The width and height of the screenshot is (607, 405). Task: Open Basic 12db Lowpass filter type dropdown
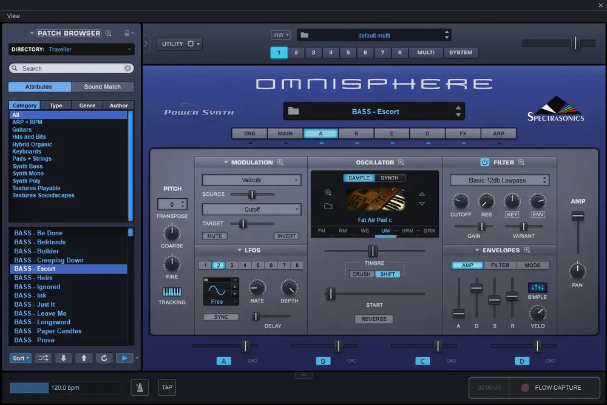[500, 180]
